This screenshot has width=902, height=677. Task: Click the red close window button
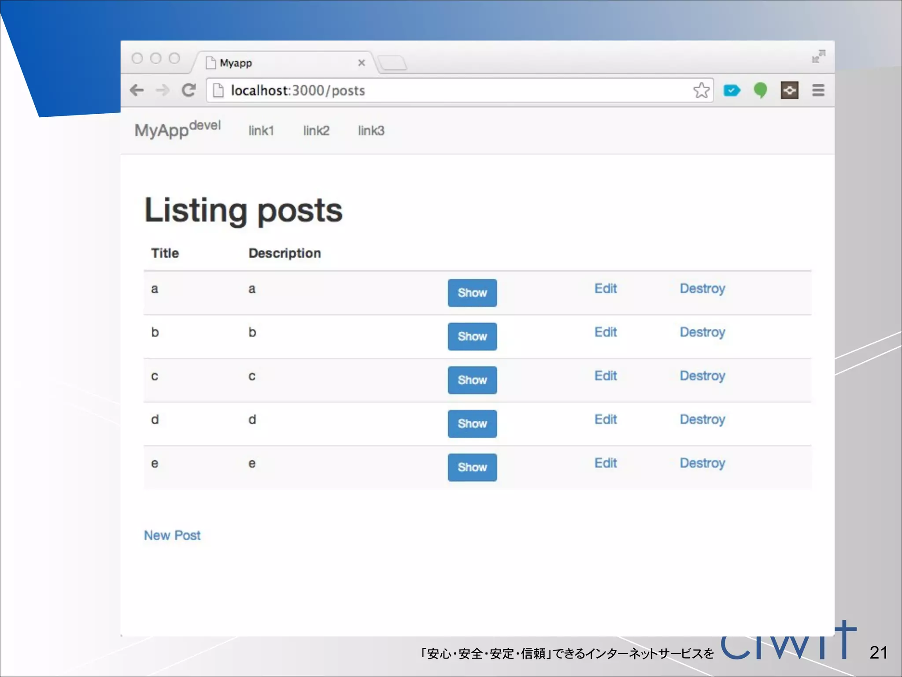137,58
